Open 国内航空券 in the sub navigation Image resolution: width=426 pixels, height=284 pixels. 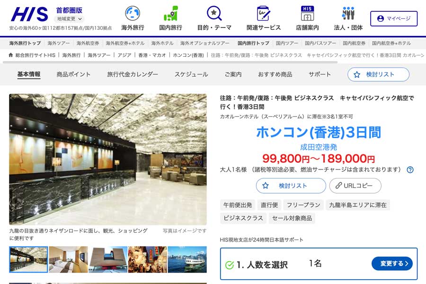tap(354, 43)
